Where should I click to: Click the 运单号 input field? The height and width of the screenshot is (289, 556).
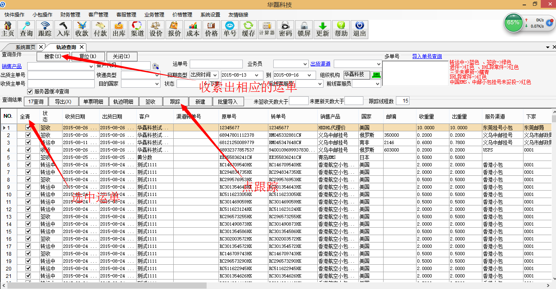click(216, 64)
